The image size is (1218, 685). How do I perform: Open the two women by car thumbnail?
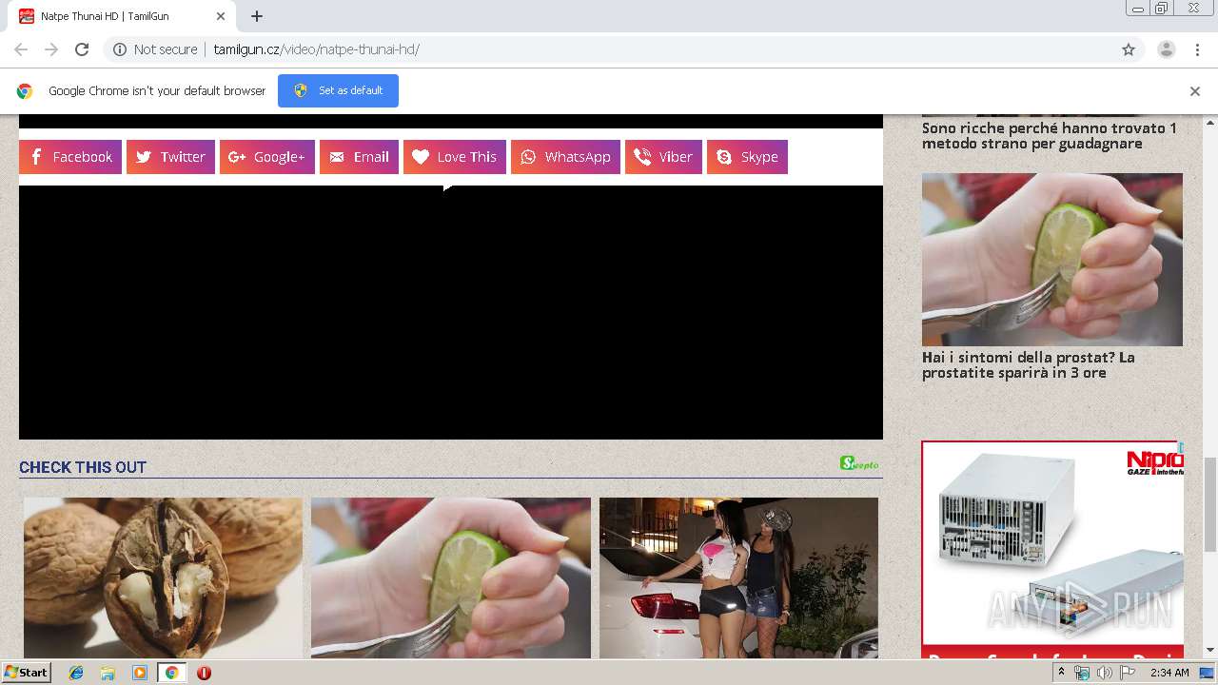(738, 577)
